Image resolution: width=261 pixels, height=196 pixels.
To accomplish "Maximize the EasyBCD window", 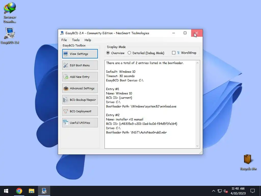I will pyautogui.click(x=185, y=33).
